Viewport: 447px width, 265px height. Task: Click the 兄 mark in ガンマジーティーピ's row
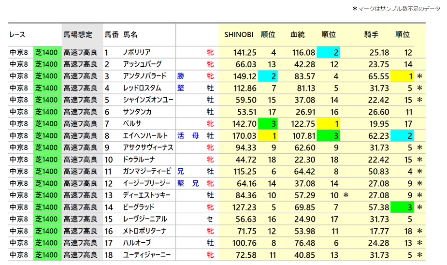(x=181, y=171)
